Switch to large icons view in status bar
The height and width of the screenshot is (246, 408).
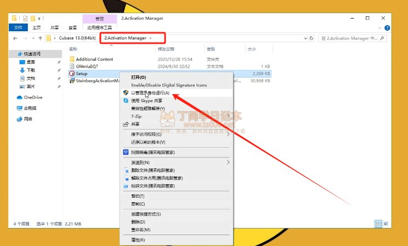(387, 224)
